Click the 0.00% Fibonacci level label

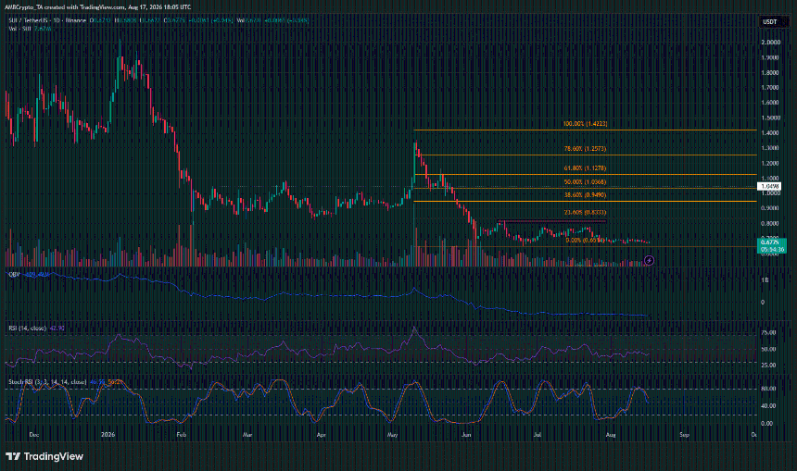585,240
